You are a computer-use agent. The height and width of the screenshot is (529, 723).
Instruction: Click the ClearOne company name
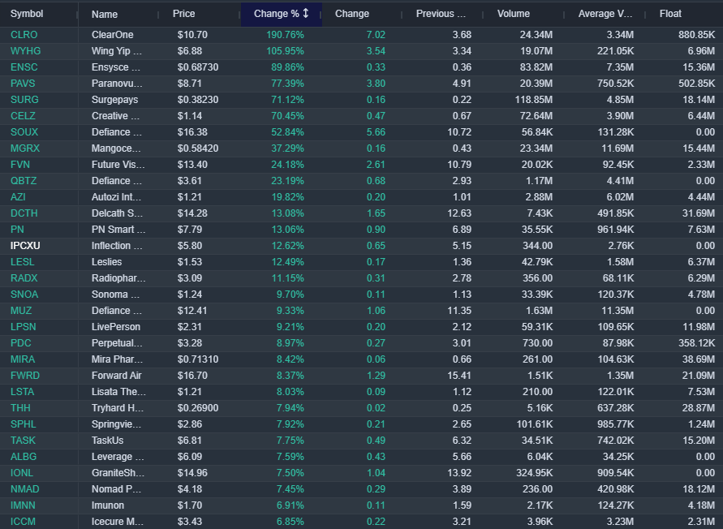(x=113, y=35)
